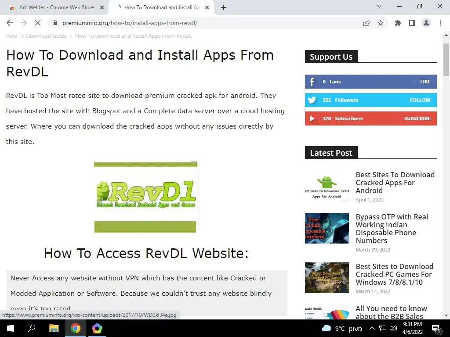Click the forward navigation arrow

click(x=24, y=23)
